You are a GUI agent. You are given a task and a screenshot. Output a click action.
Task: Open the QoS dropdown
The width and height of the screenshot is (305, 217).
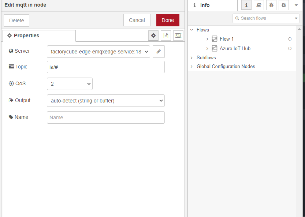70,84
